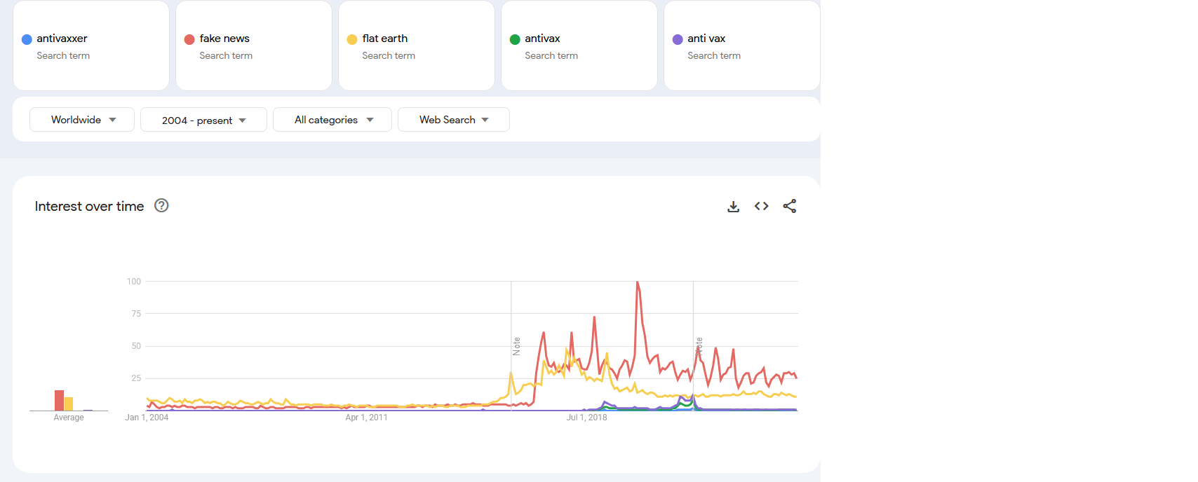Edit the fake news search term card

tap(254, 46)
